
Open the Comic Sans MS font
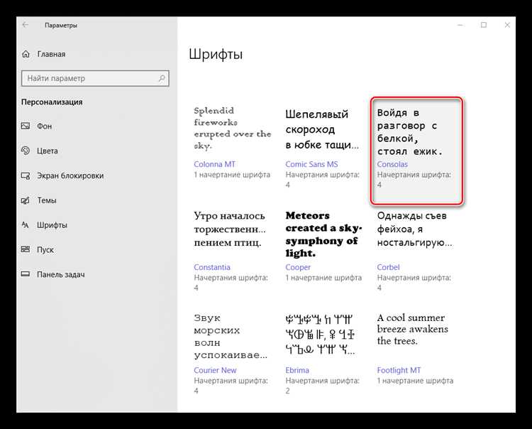pyautogui.click(x=311, y=164)
